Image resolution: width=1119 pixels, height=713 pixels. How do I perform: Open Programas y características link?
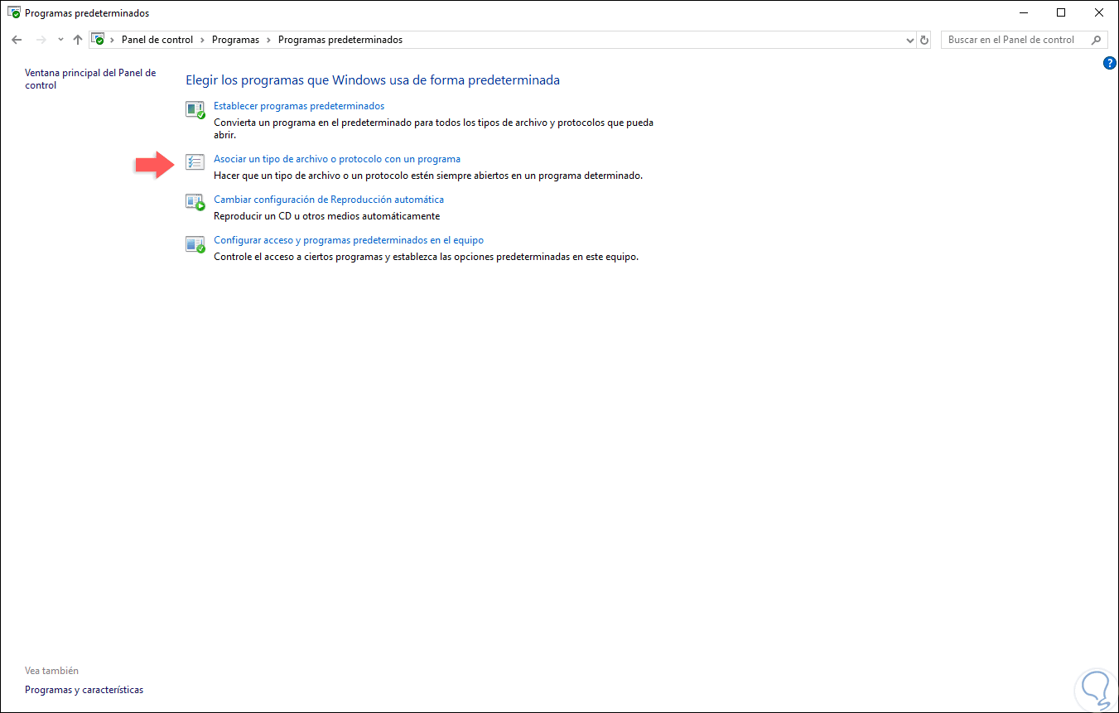pos(84,690)
